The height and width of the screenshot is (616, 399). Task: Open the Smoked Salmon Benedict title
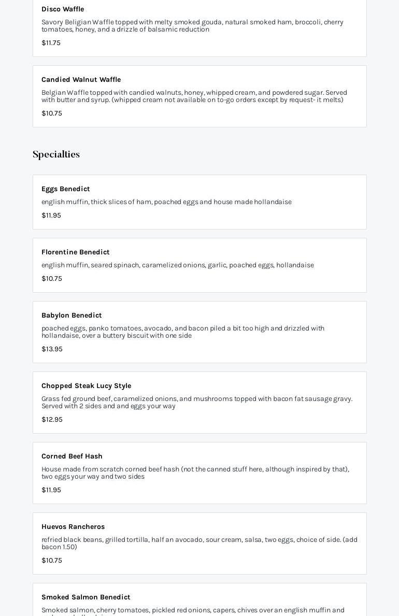(86, 597)
